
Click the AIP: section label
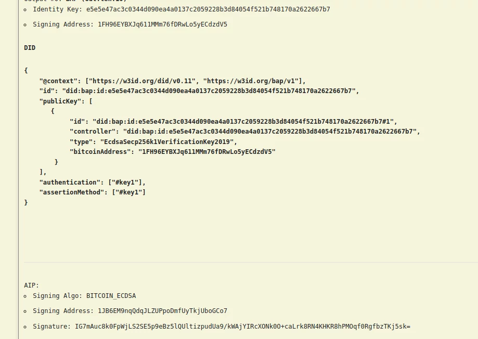coord(31,285)
